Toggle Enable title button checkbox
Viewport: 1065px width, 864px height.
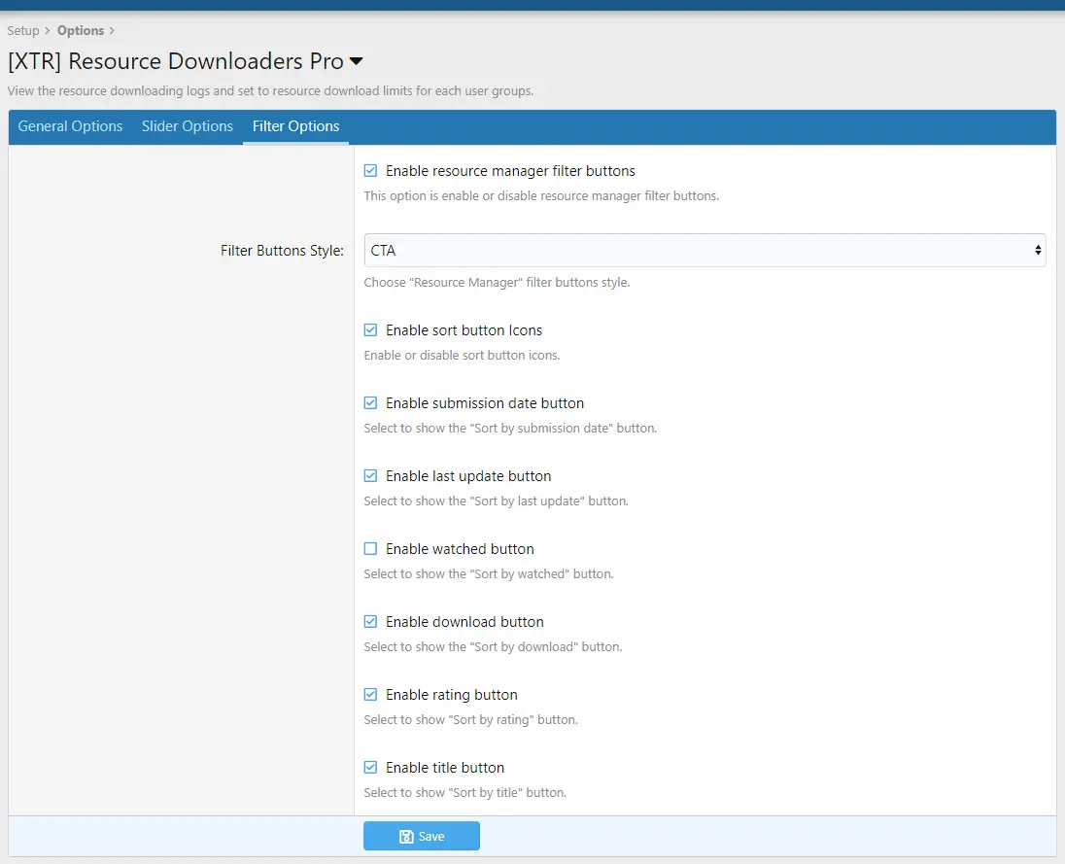pyautogui.click(x=370, y=767)
